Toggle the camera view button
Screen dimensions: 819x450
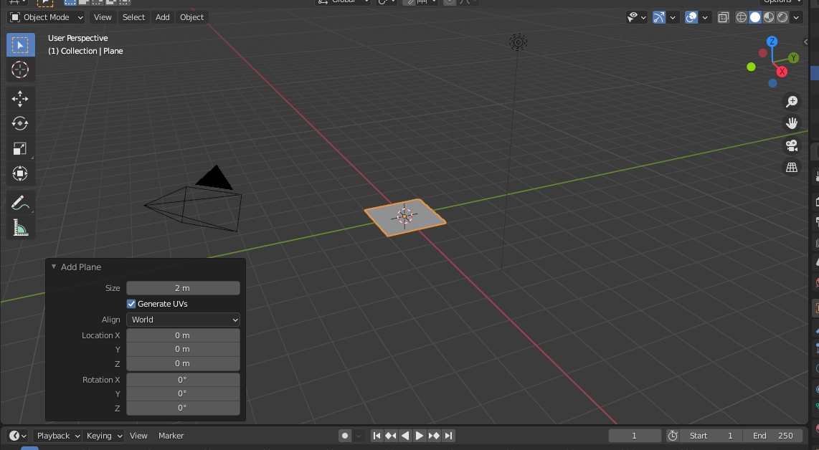pyautogui.click(x=792, y=145)
